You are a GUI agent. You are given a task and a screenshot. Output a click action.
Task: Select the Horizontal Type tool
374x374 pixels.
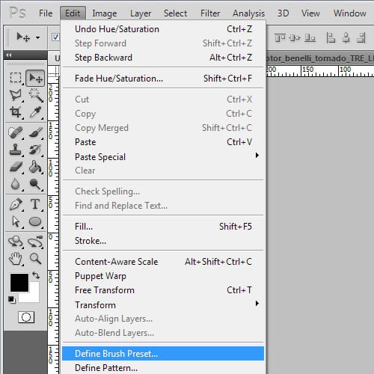point(35,204)
